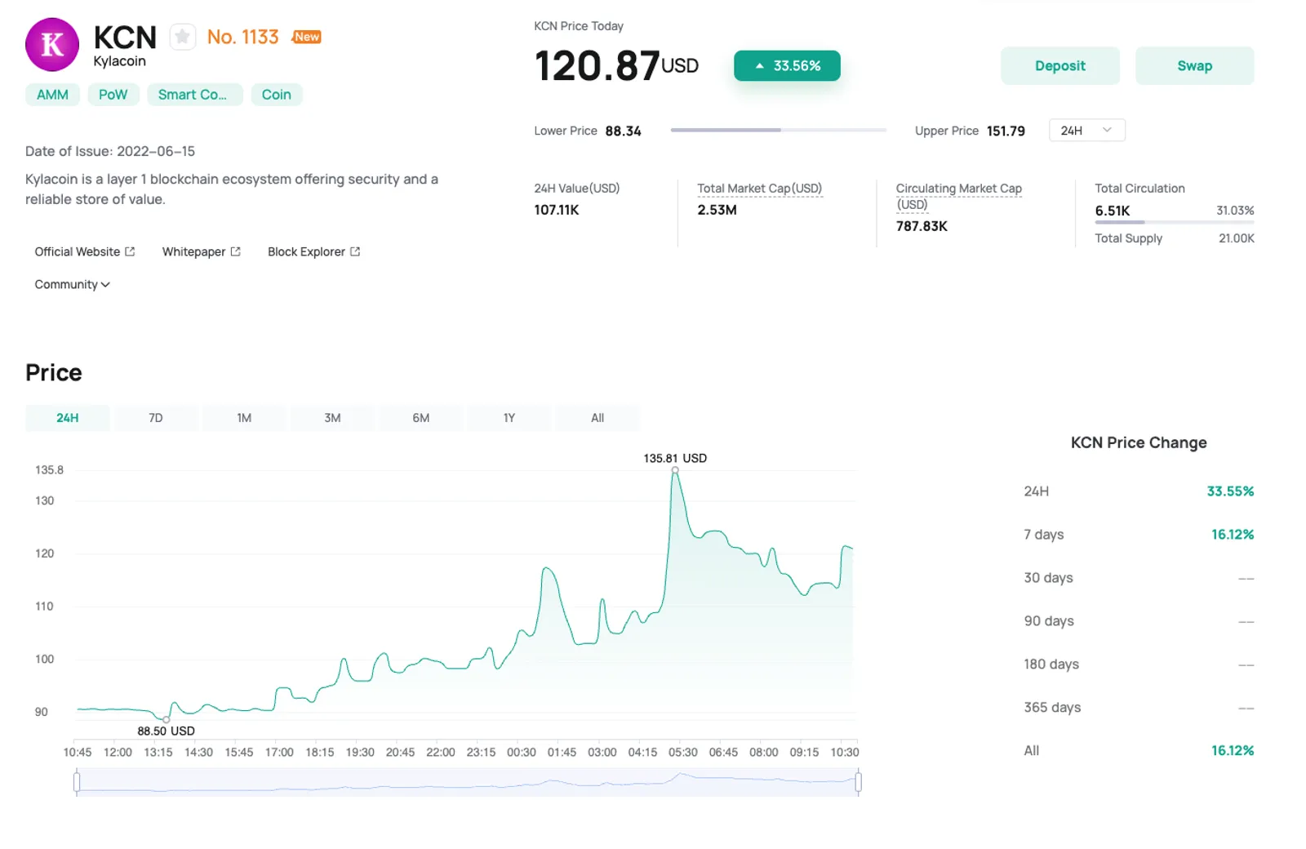Click the Total Circulation progress bar

(x=1175, y=222)
